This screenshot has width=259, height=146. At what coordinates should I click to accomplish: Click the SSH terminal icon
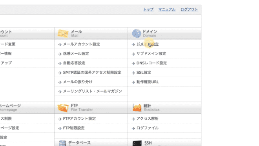click(x=137, y=143)
